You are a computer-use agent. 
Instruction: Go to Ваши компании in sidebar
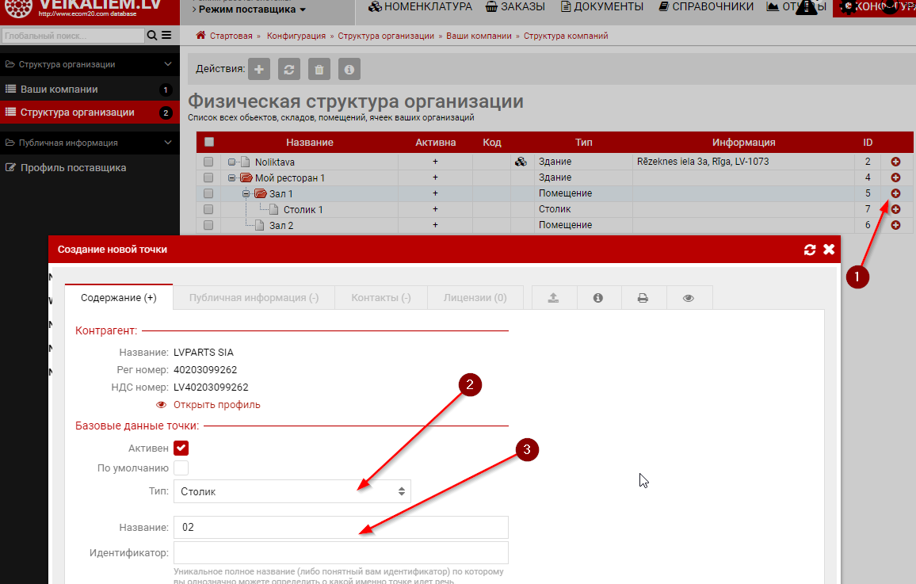coord(59,90)
